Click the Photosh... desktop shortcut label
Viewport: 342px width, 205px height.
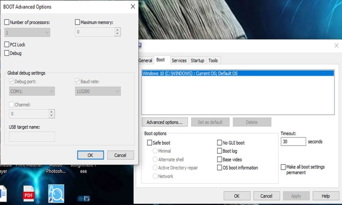click(56, 171)
